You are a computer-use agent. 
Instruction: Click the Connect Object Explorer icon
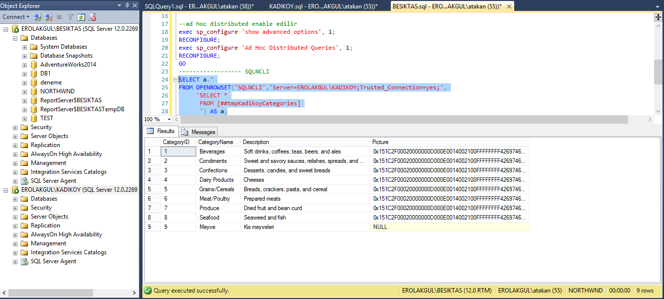click(38, 17)
